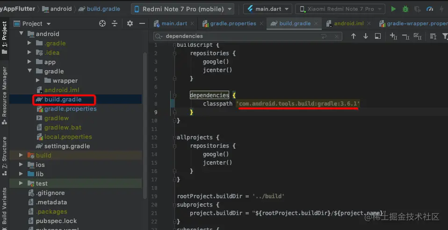Screen dimensions: 448x230
Task: Select all occurrences icon in find bar
Action: coord(418,36)
